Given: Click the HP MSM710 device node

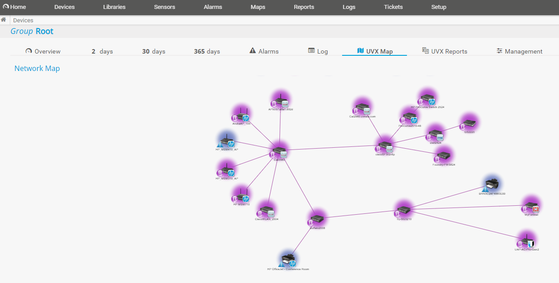Looking at the screenshot, I should click(241, 196).
